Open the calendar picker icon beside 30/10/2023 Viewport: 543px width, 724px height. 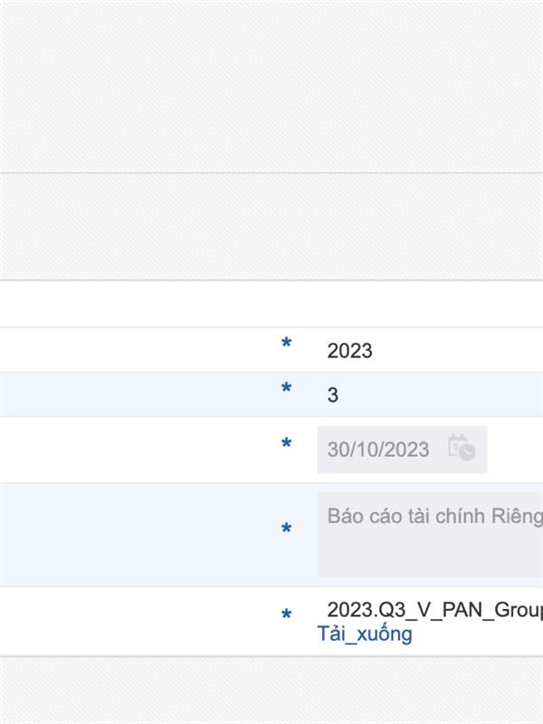tap(462, 447)
